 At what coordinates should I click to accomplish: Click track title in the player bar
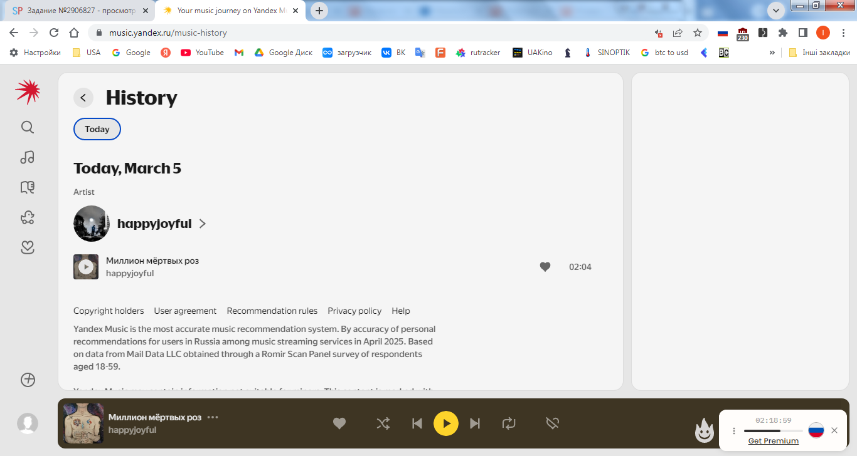[x=155, y=417]
